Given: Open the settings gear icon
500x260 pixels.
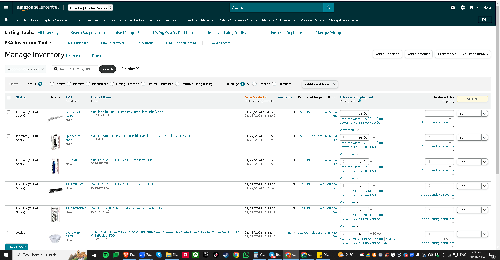Looking at the screenshot, I should click(x=463, y=8).
